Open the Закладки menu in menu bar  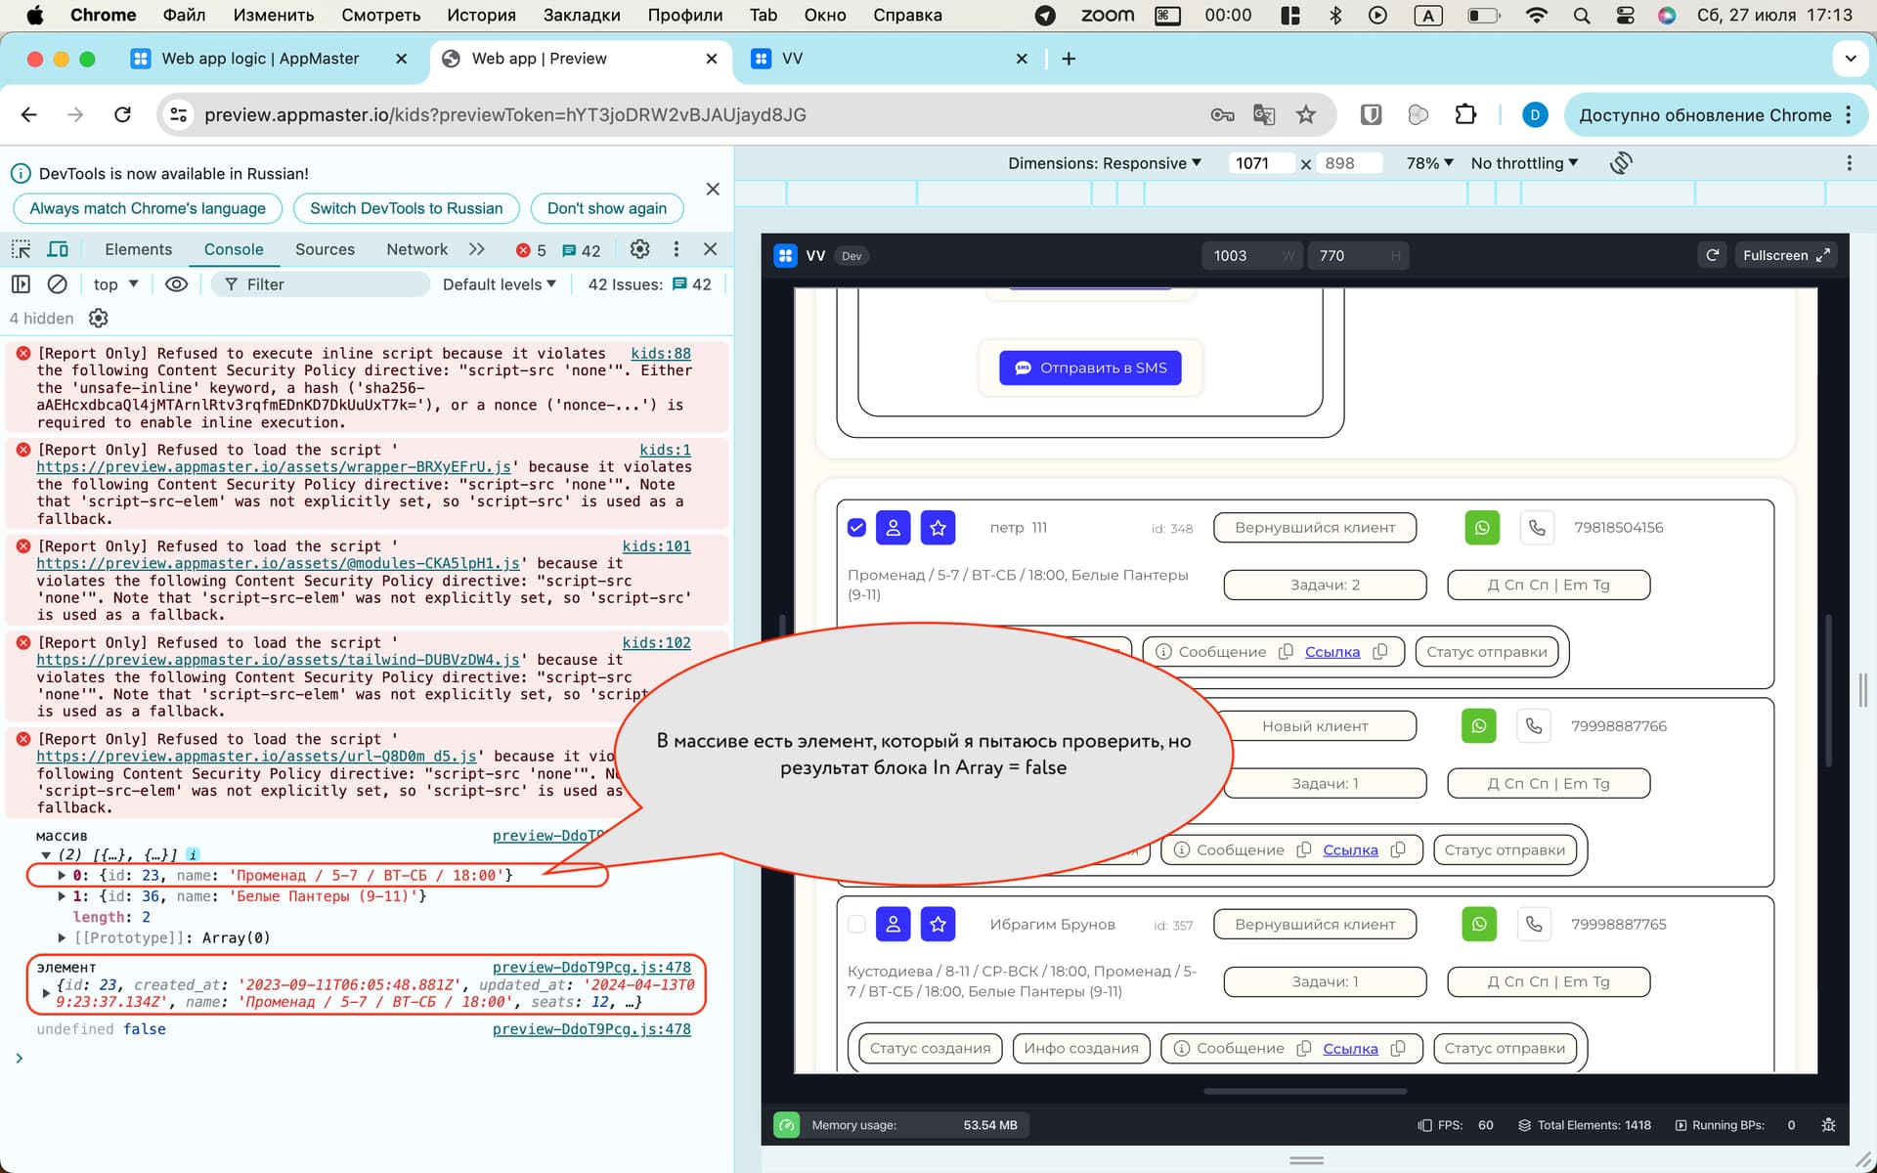pos(582,15)
